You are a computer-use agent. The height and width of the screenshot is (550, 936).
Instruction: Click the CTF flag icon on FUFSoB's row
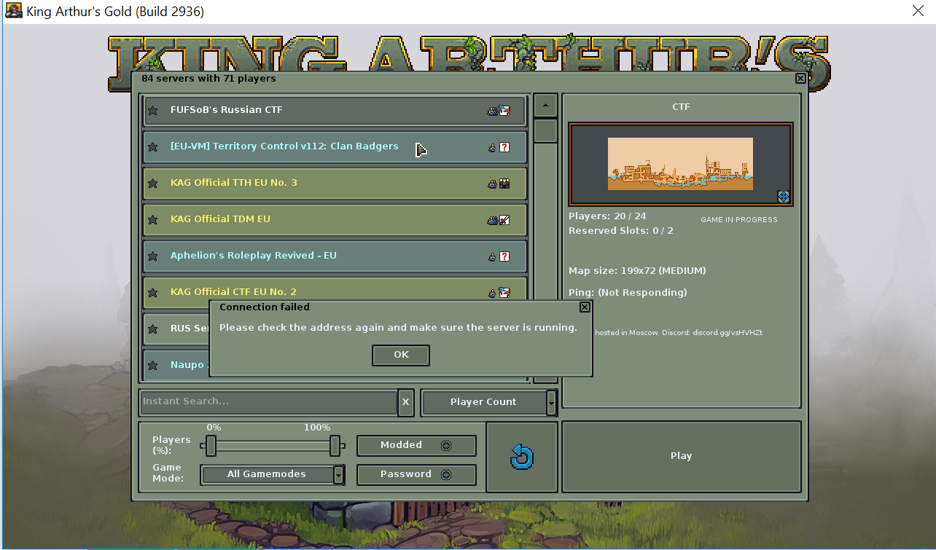click(504, 111)
